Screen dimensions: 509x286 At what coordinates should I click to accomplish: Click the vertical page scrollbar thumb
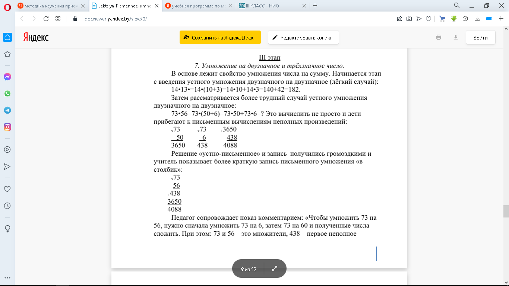(x=506, y=211)
